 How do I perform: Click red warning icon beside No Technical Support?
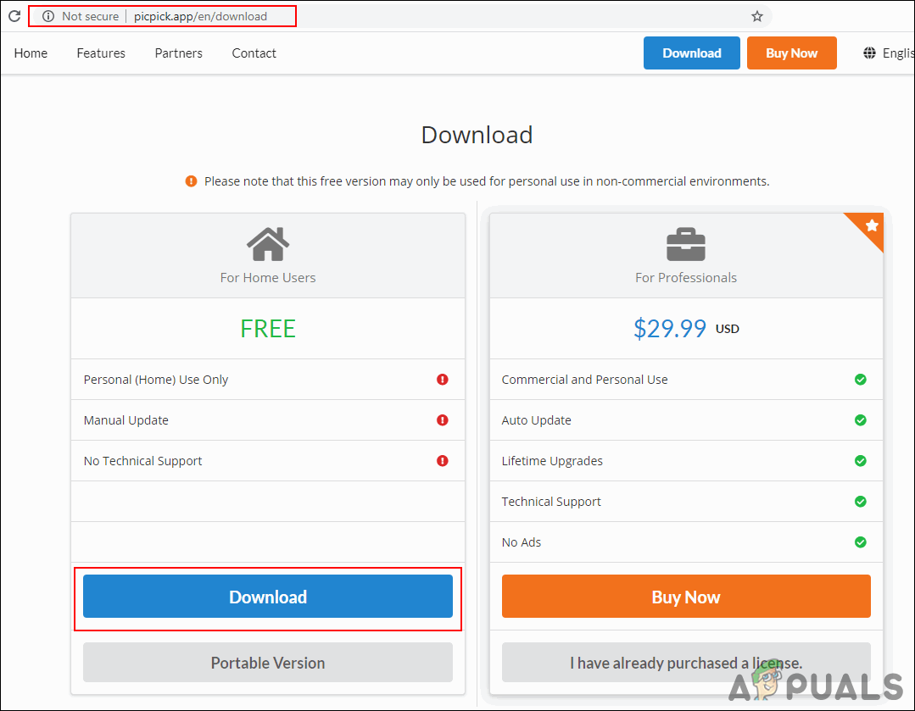point(443,461)
